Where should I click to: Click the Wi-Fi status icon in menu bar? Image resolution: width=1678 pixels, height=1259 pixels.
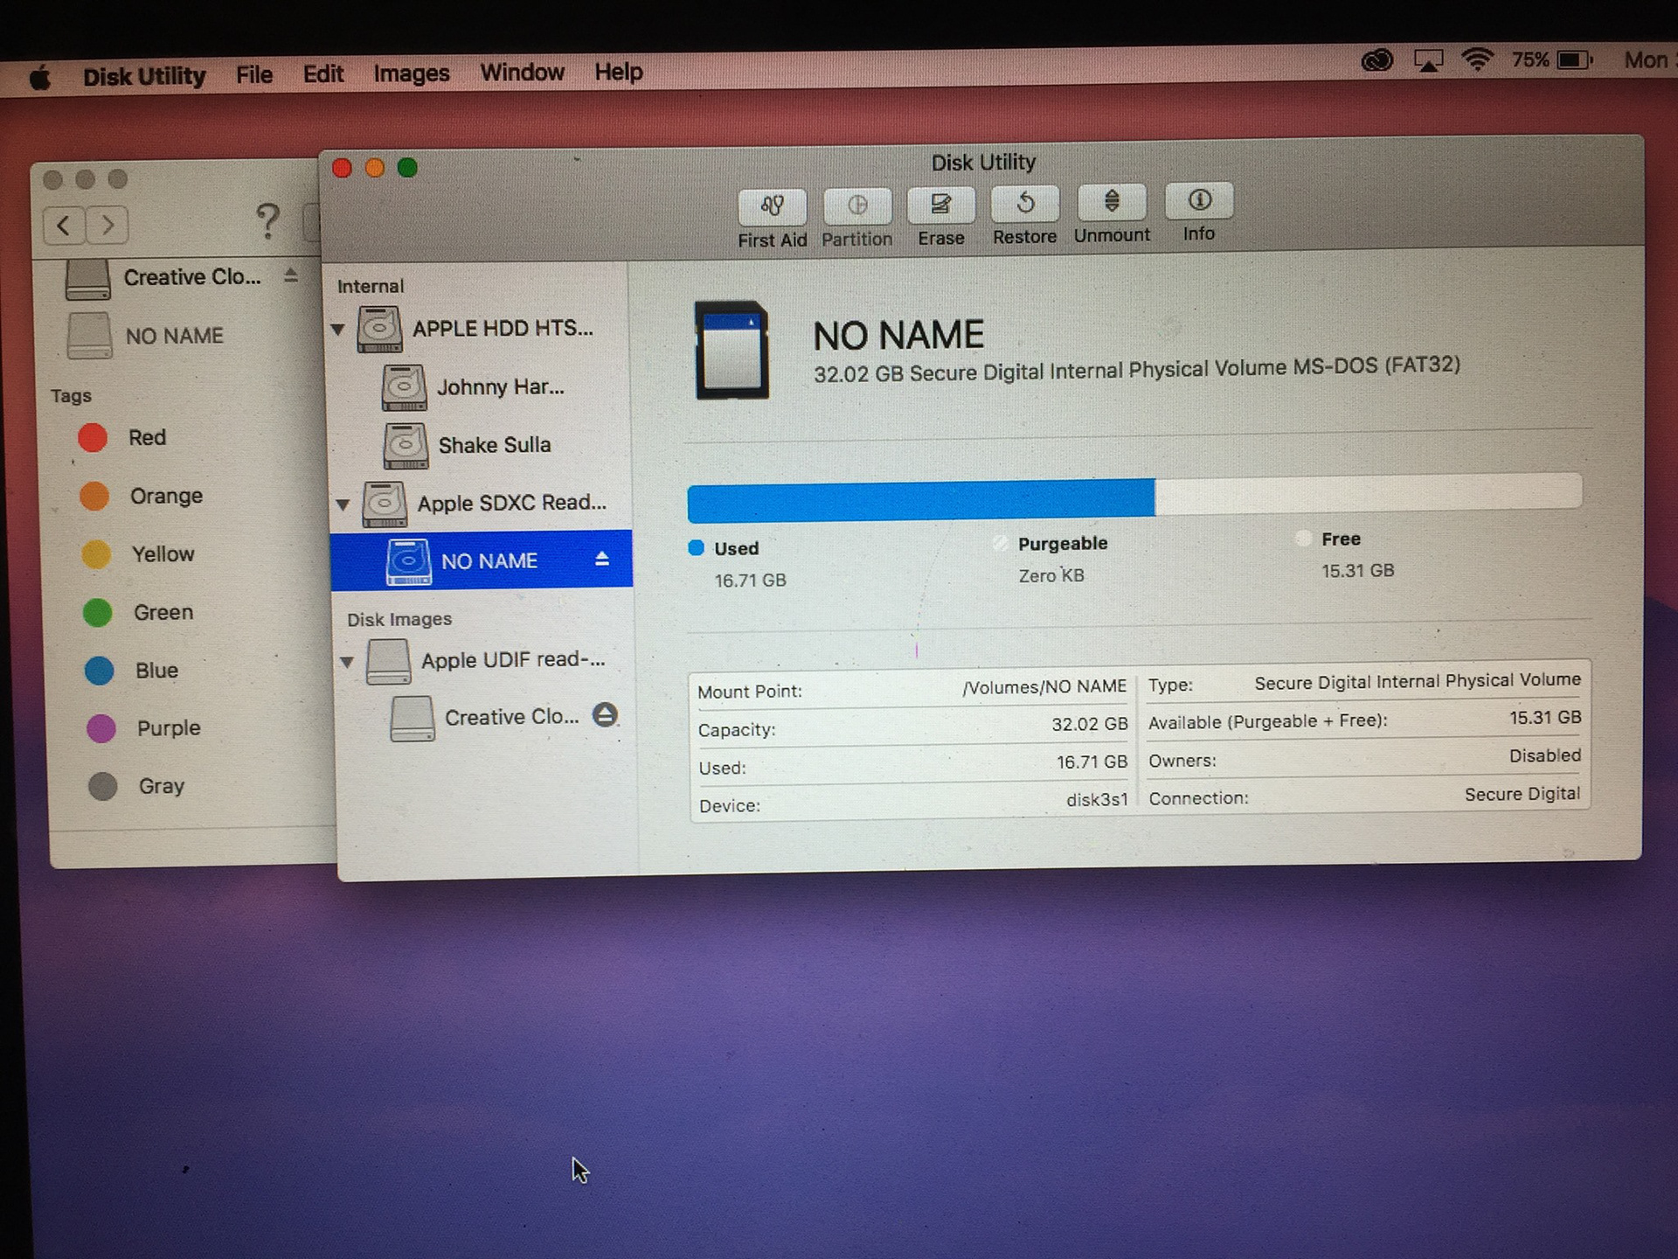[x=1476, y=60]
